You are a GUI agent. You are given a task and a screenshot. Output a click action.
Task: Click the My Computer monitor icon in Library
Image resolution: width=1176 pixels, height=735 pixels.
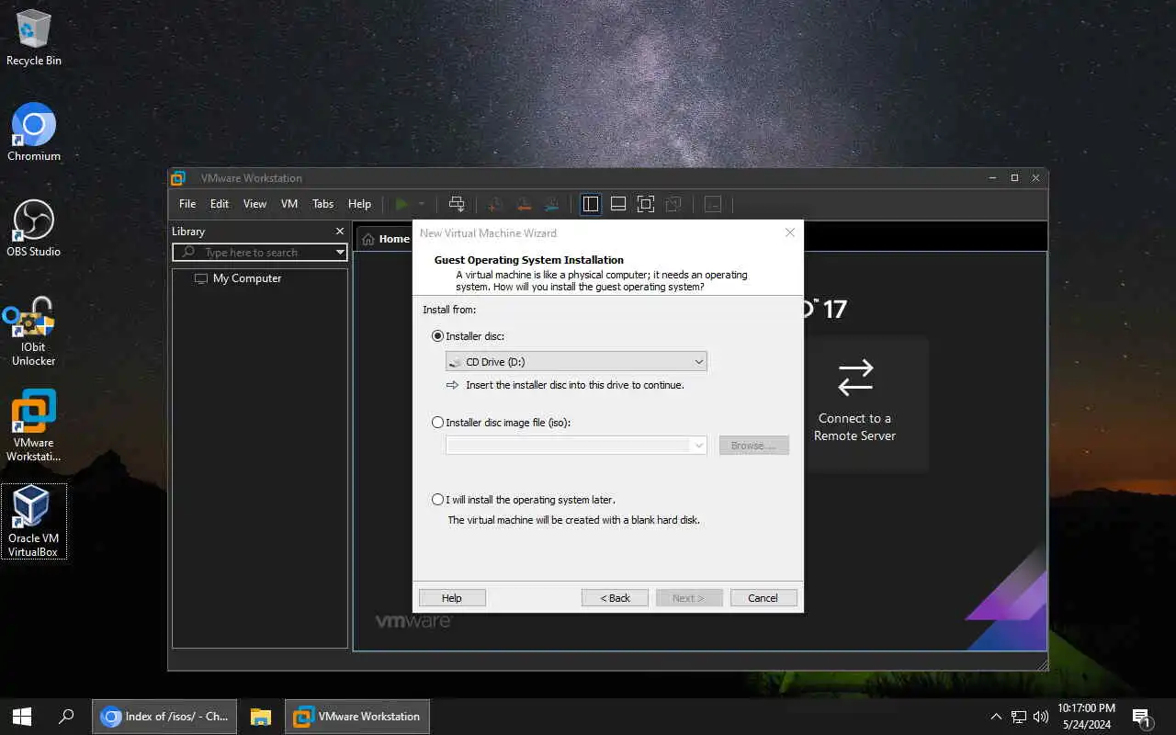201,278
